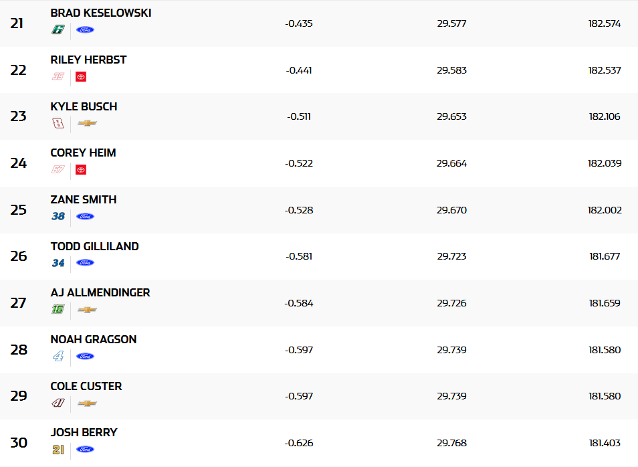Open Cole Custer's driver name link
638x467 pixels.
coord(86,386)
